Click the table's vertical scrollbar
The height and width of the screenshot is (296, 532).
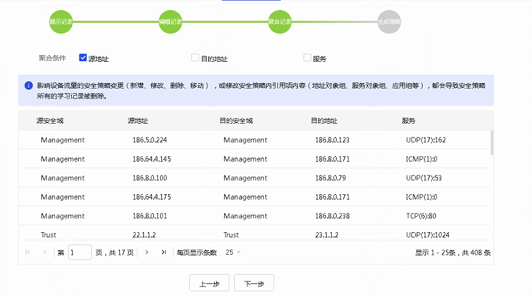coord(493,142)
